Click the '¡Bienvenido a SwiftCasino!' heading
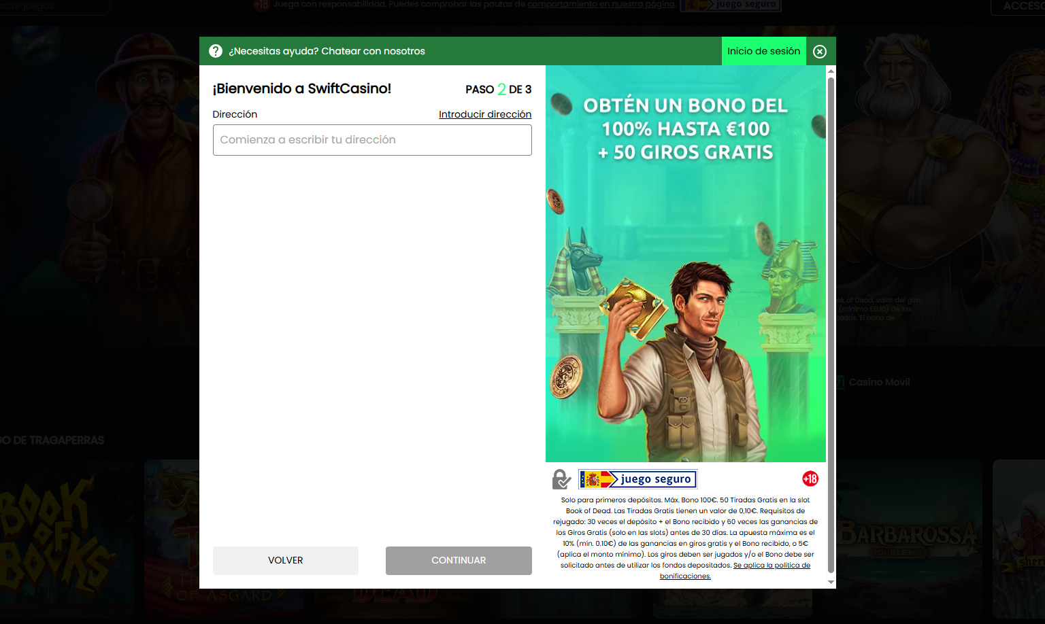Viewport: 1045px width, 624px height. pyautogui.click(x=302, y=88)
